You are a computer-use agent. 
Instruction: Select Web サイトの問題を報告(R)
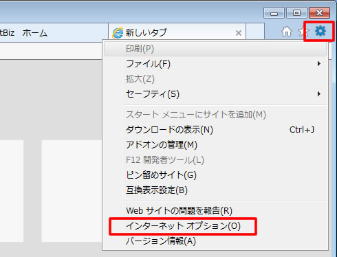pyautogui.click(x=215, y=210)
